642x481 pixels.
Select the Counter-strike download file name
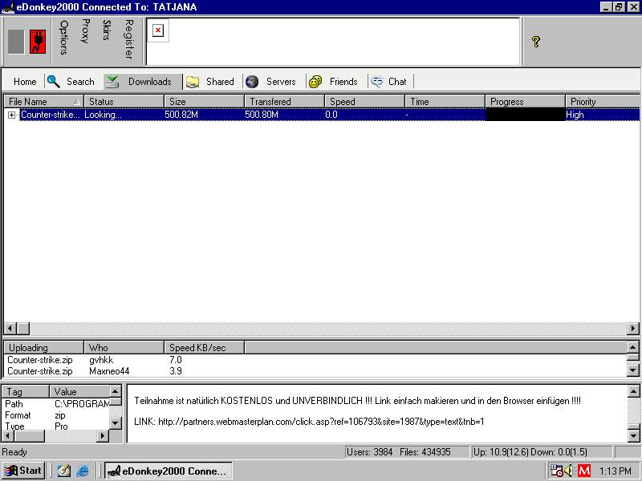[51, 115]
